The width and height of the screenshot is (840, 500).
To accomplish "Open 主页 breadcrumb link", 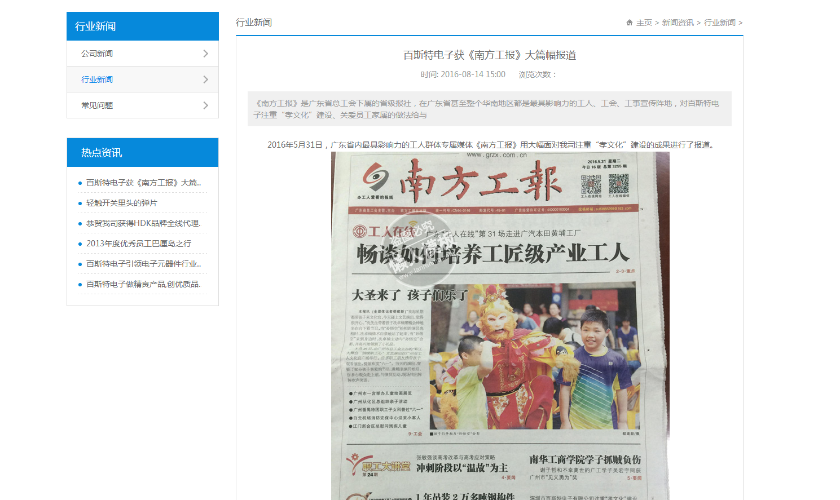I will [644, 23].
